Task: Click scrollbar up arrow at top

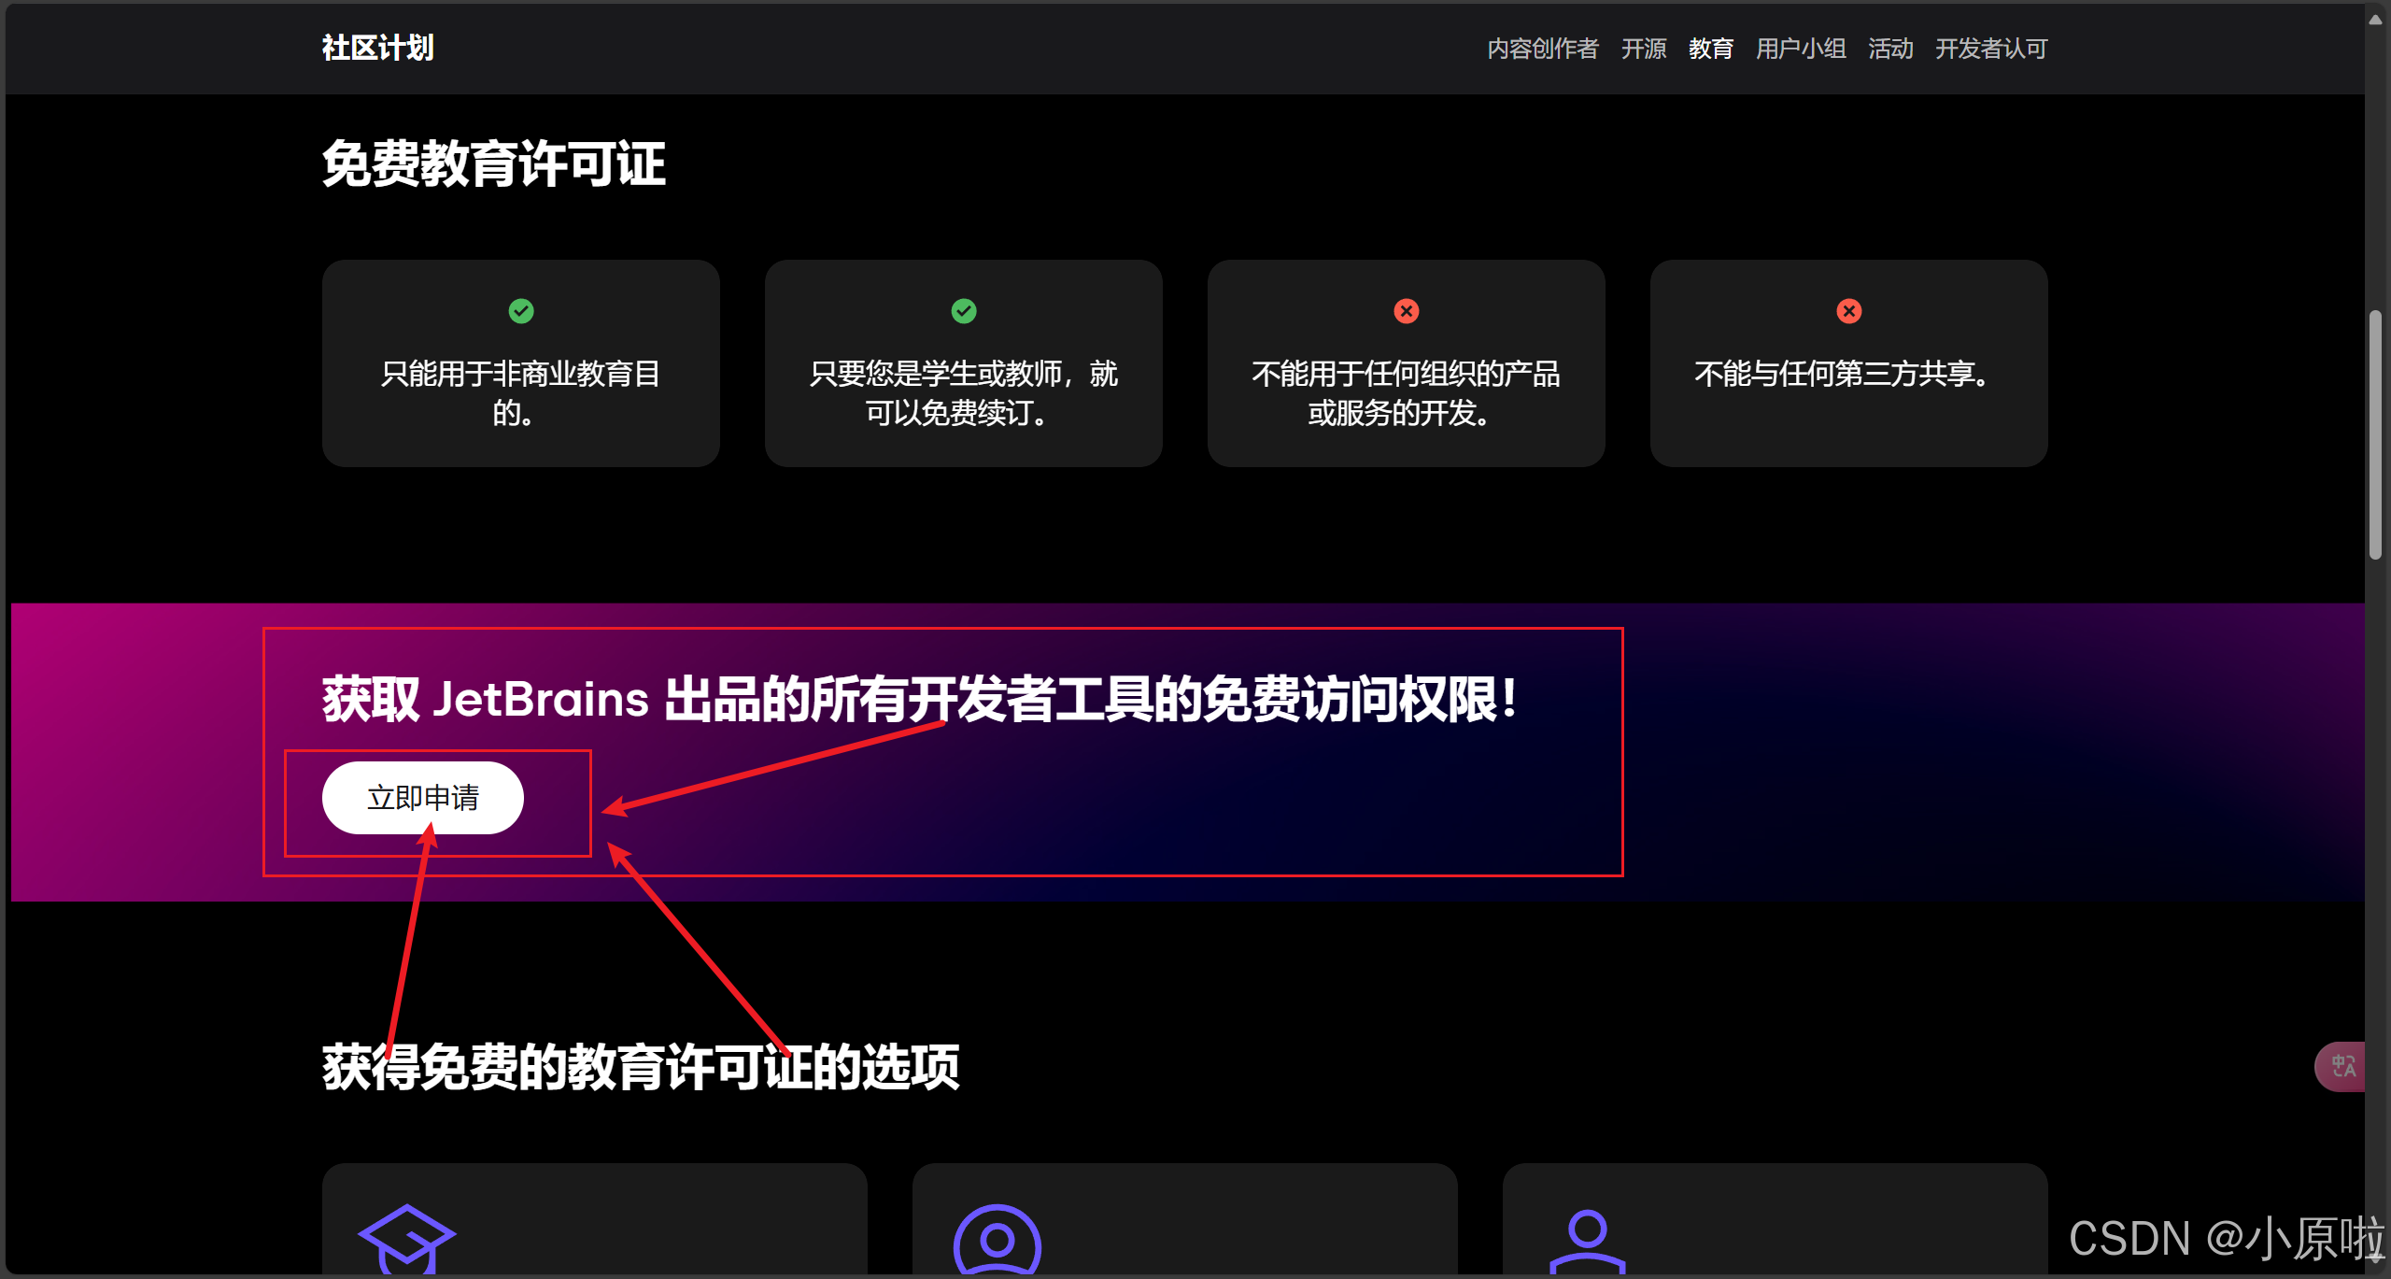Action: click(2375, 19)
